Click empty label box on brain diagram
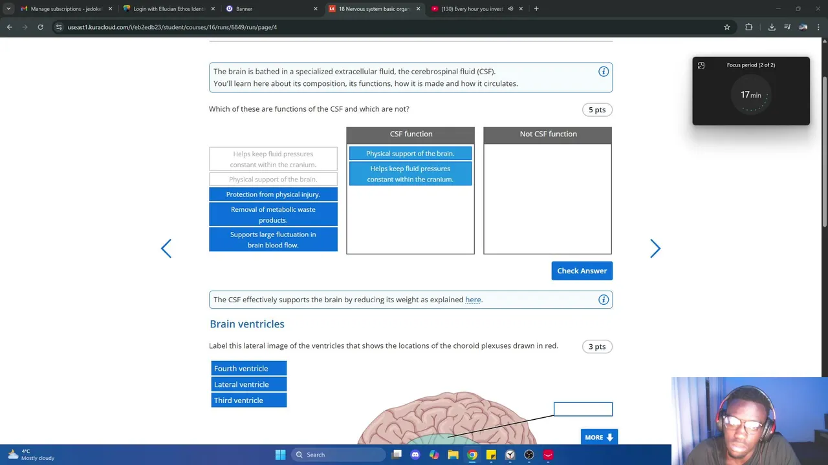Image resolution: width=828 pixels, height=465 pixels. click(x=583, y=409)
